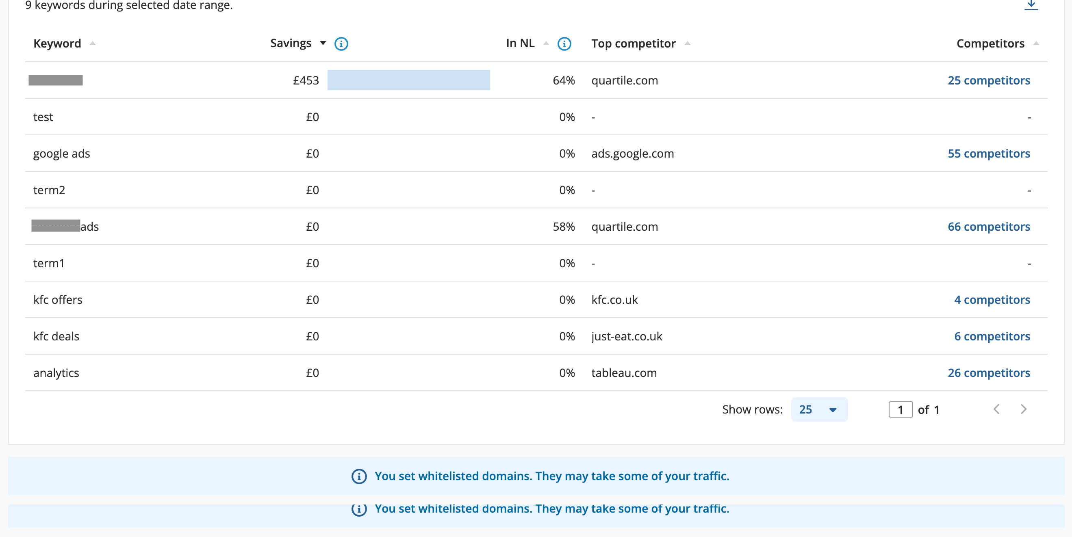Image resolution: width=1072 pixels, height=537 pixels.
Task: Sort by Keyword using its sort arrow
Action: point(93,43)
